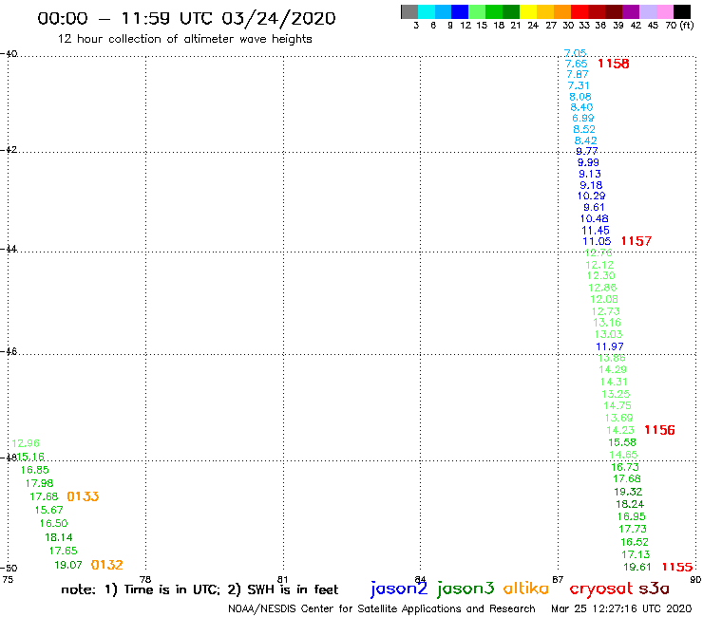The image size is (703, 617).
Task: Click the gray 3 ft legend swatch
Action: (409, 11)
